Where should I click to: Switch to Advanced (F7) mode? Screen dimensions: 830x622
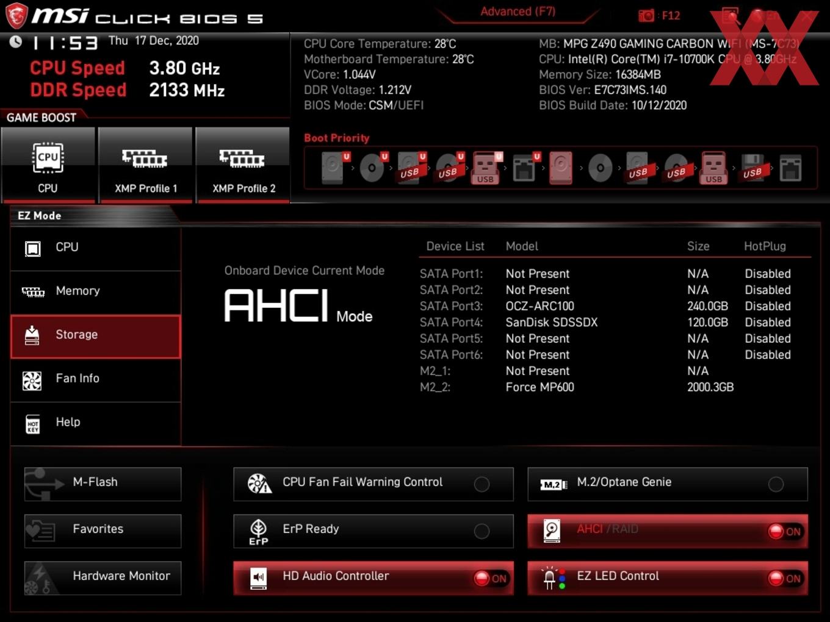pos(518,12)
